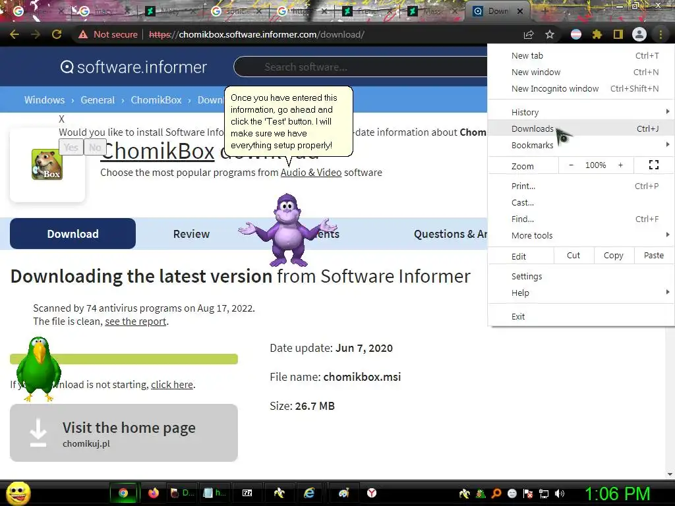This screenshot has height=506, width=675.
Task: Click the 'see the report' link
Action: 136,322
